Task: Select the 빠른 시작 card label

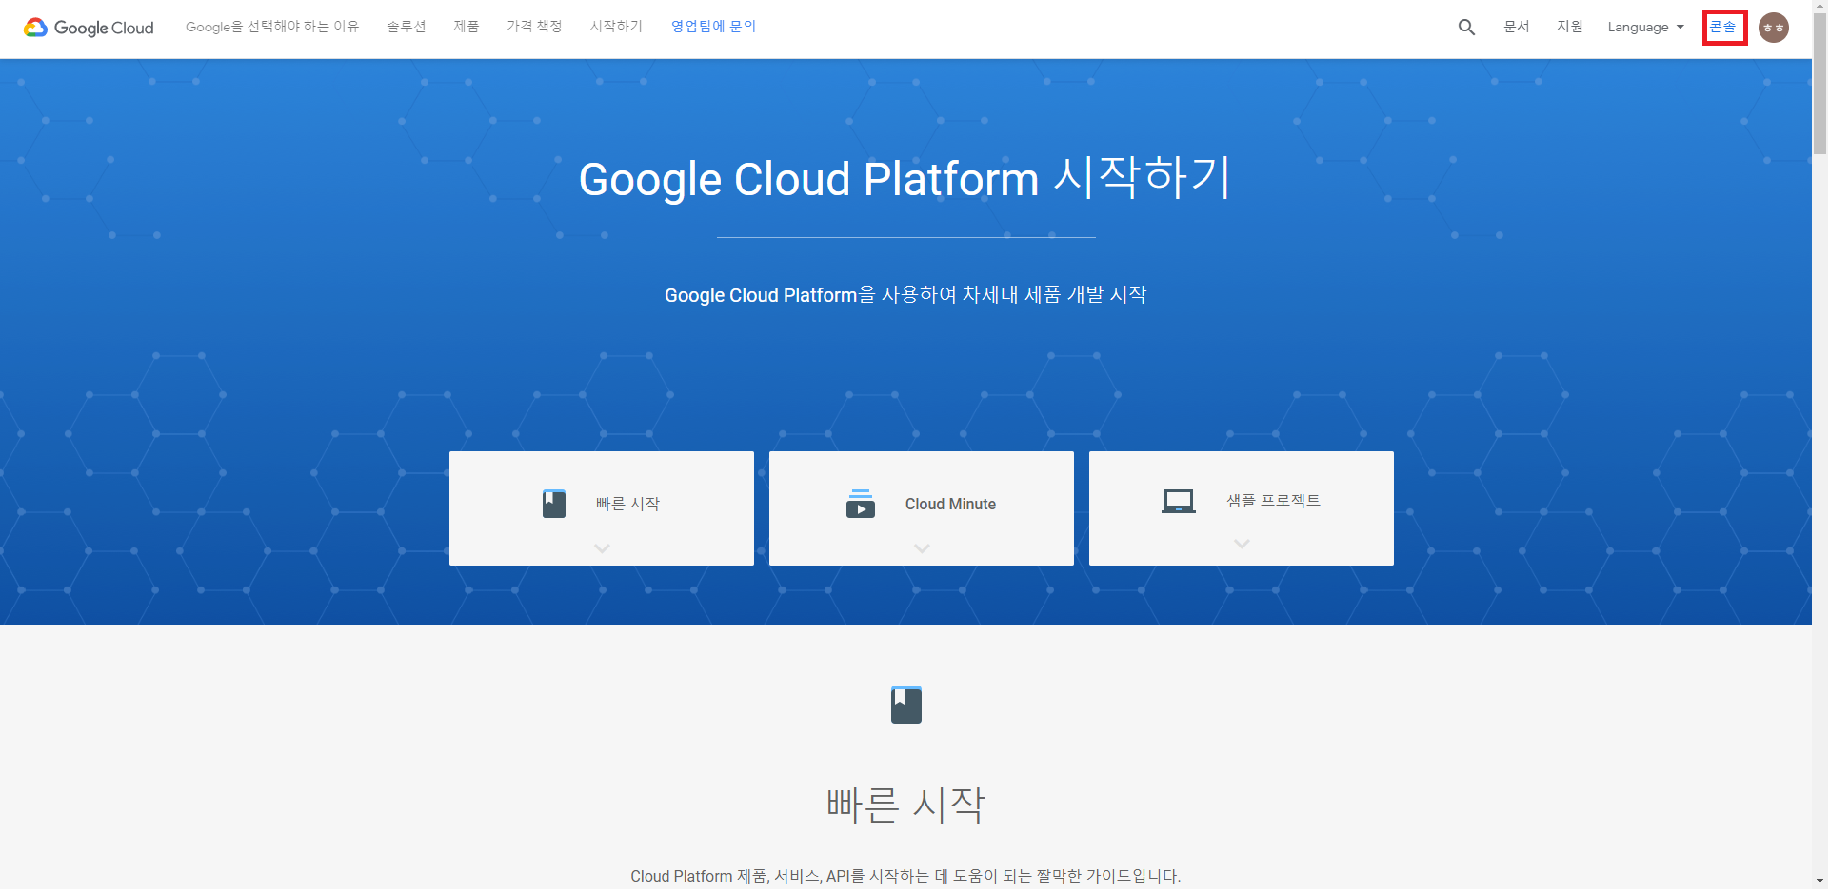Action: coord(627,504)
